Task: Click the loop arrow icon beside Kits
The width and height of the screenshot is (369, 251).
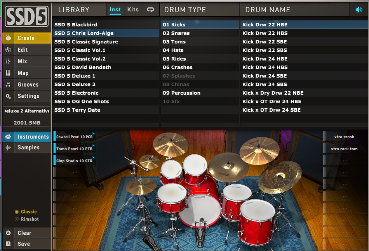Action: pyautogui.click(x=151, y=10)
